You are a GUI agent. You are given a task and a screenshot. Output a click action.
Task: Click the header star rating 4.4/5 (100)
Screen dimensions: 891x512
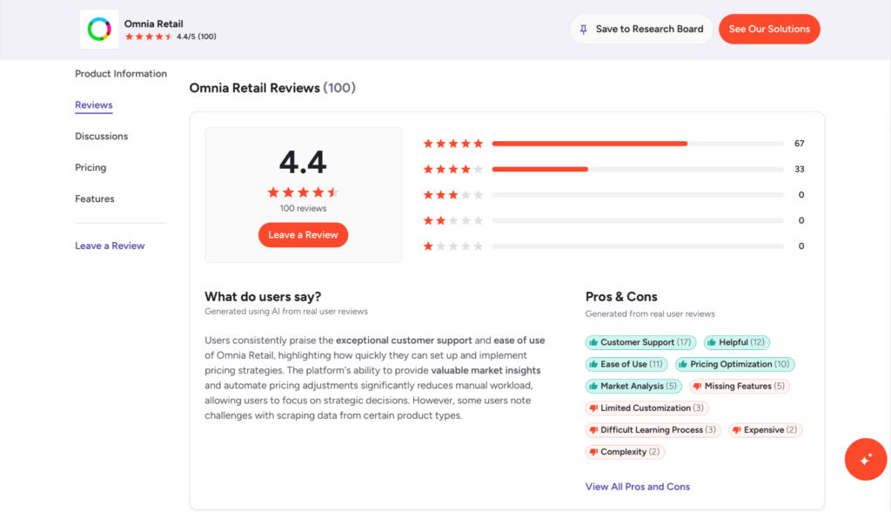pyautogui.click(x=171, y=37)
